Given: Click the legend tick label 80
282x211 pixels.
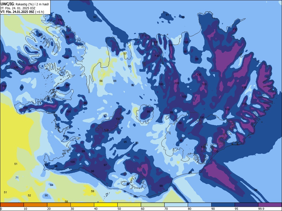Looking at the screenshot, I should click(190, 209).
